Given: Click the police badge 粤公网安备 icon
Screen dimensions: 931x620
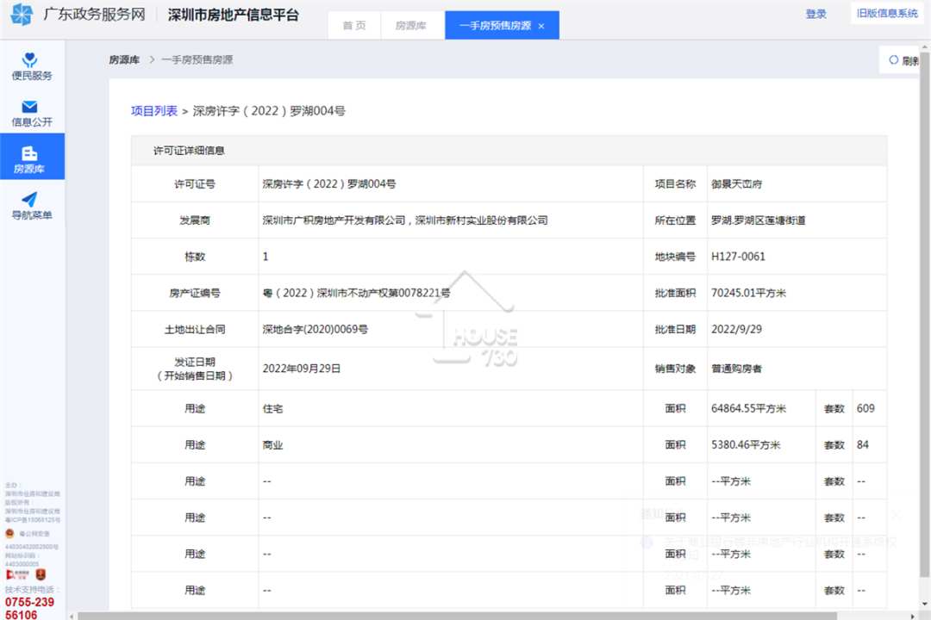Looking at the screenshot, I should [x=9, y=533].
